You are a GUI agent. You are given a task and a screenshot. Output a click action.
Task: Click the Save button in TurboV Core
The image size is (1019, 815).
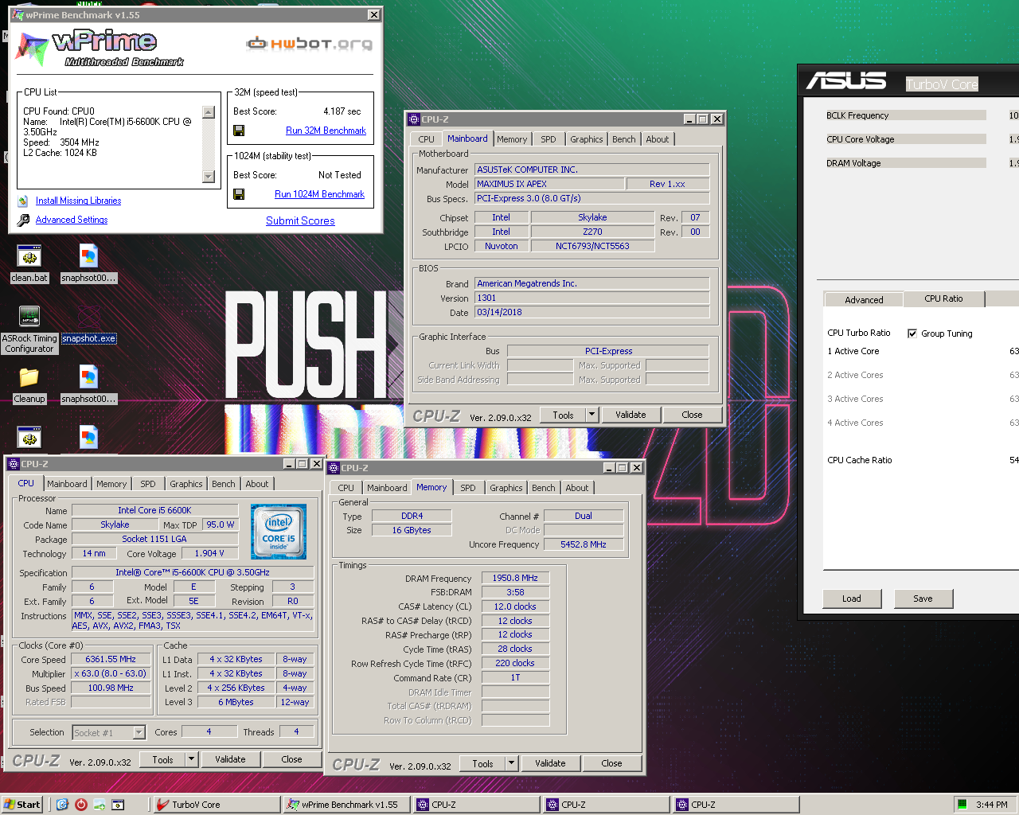(923, 599)
